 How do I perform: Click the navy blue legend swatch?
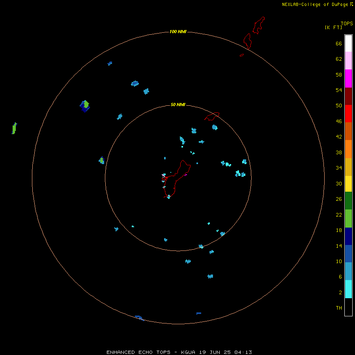pyautogui.click(x=348, y=236)
